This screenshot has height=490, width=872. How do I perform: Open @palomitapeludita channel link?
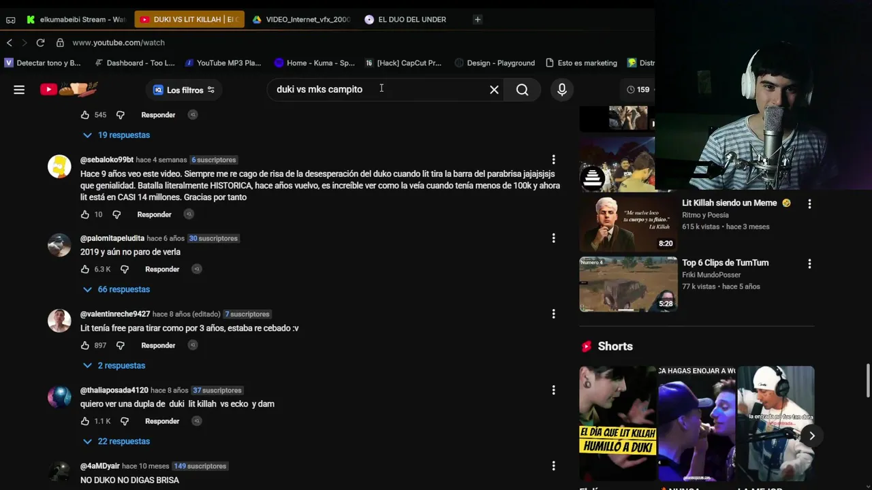click(112, 238)
